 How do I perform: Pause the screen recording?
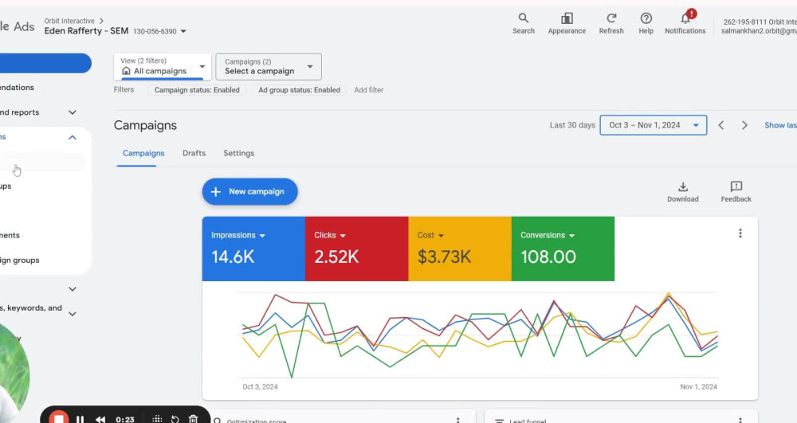[x=80, y=420]
